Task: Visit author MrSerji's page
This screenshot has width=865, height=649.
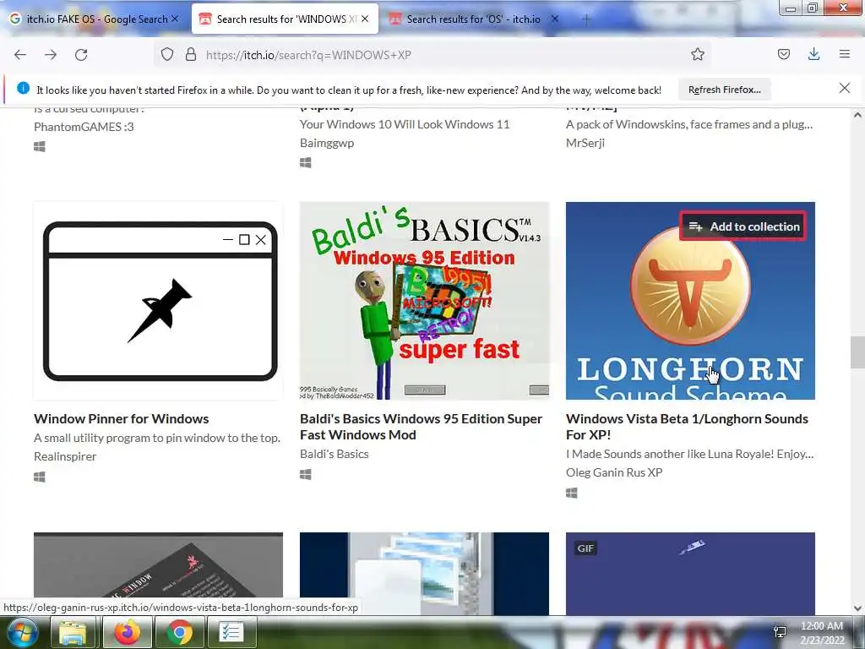Action: pyautogui.click(x=585, y=143)
